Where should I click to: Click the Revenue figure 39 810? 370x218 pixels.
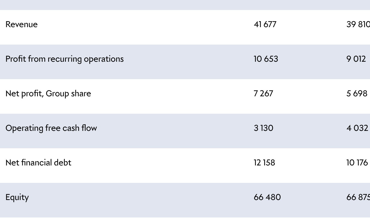pos(358,24)
